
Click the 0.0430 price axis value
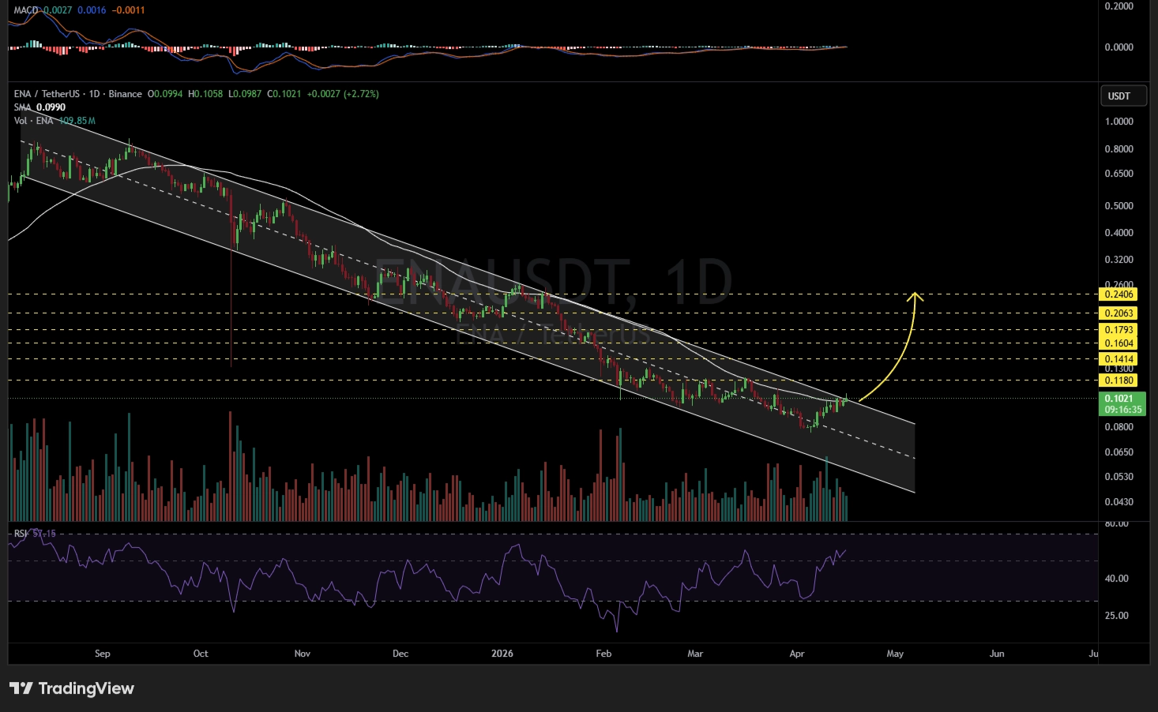coord(1119,502)
